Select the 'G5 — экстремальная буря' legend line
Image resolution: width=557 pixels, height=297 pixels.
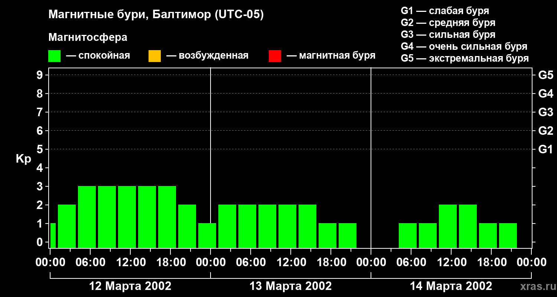[x=465, y=58]
